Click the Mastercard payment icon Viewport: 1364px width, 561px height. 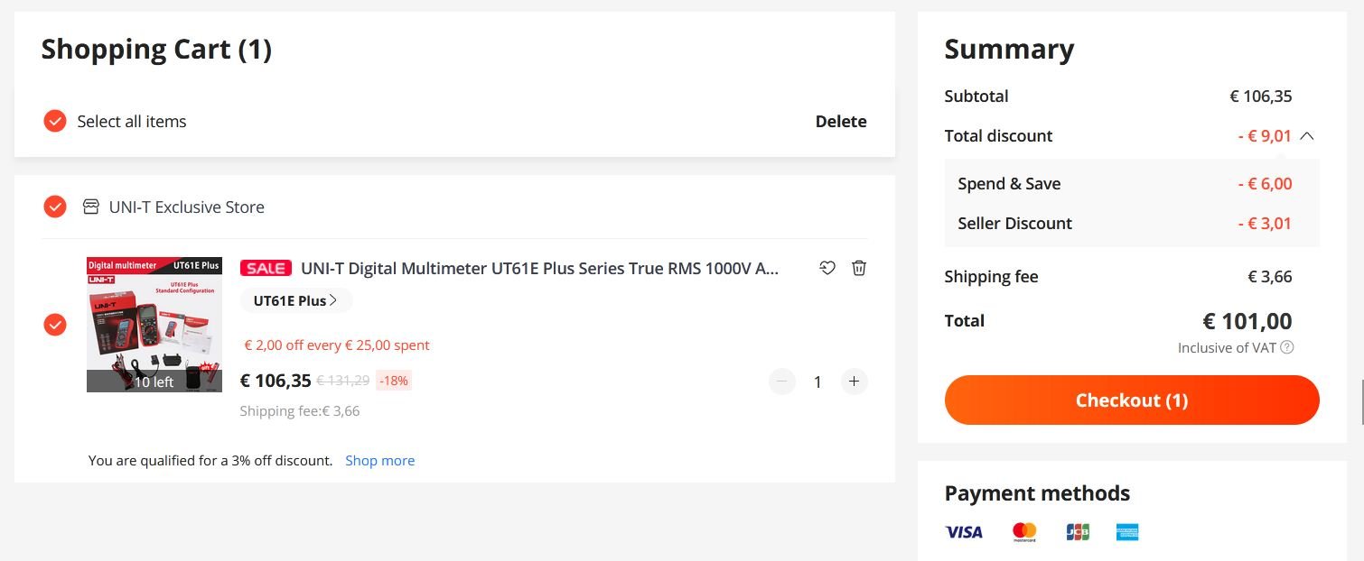1024,532
